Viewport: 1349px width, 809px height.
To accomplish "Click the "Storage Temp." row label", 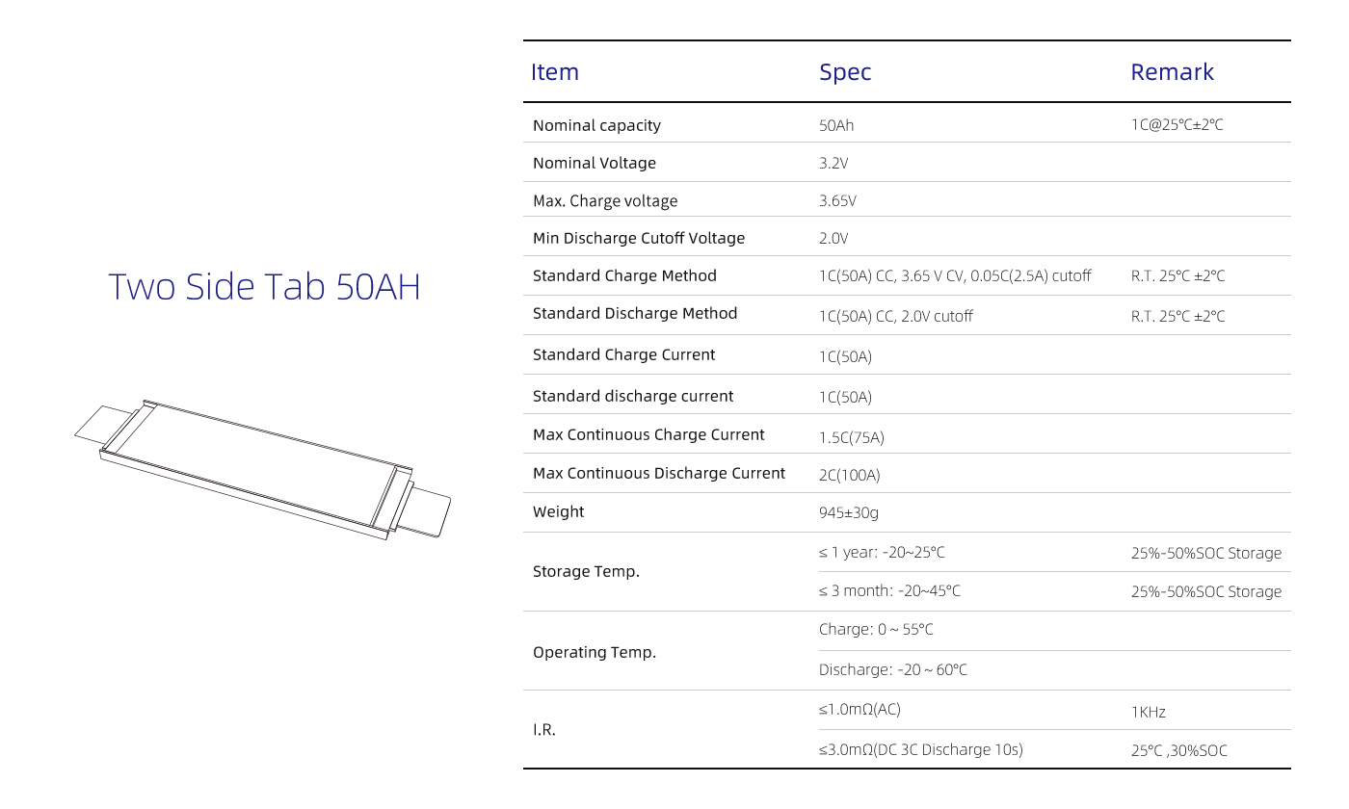I will [x=586, y=571].
